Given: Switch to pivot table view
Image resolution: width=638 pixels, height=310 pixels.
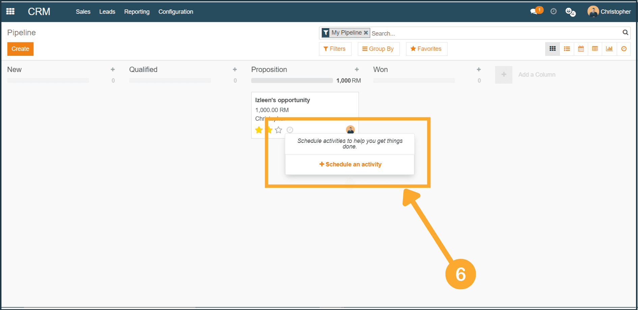Looking at the screenshot, I should (595, 49).
